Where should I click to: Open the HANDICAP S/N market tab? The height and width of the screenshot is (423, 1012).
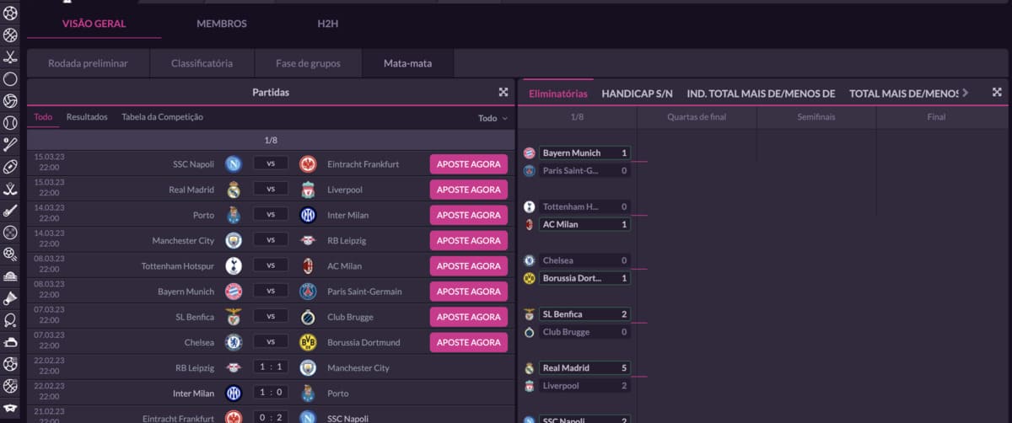pos(637,94)
